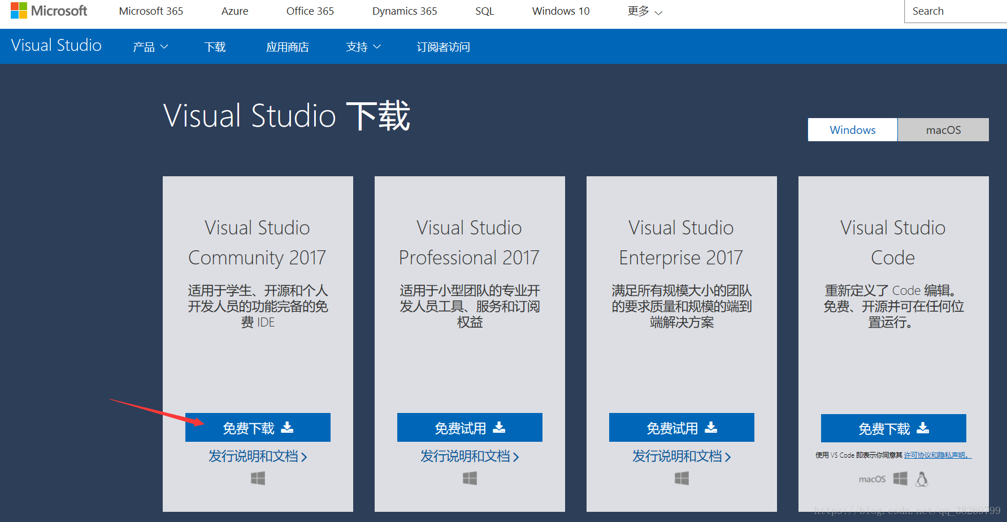Open Office 365 in top navigation
The width and height of the screenshot is (1007, 522).
tap(310, 11)
